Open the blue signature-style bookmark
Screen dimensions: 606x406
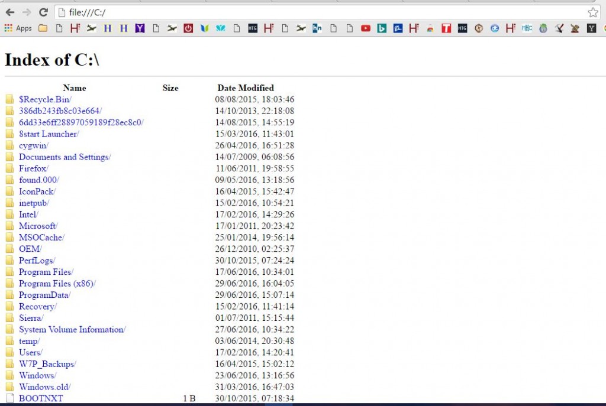point(398,28)
